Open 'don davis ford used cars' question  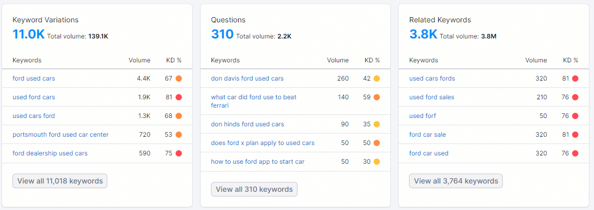click(x=247, y=78)
